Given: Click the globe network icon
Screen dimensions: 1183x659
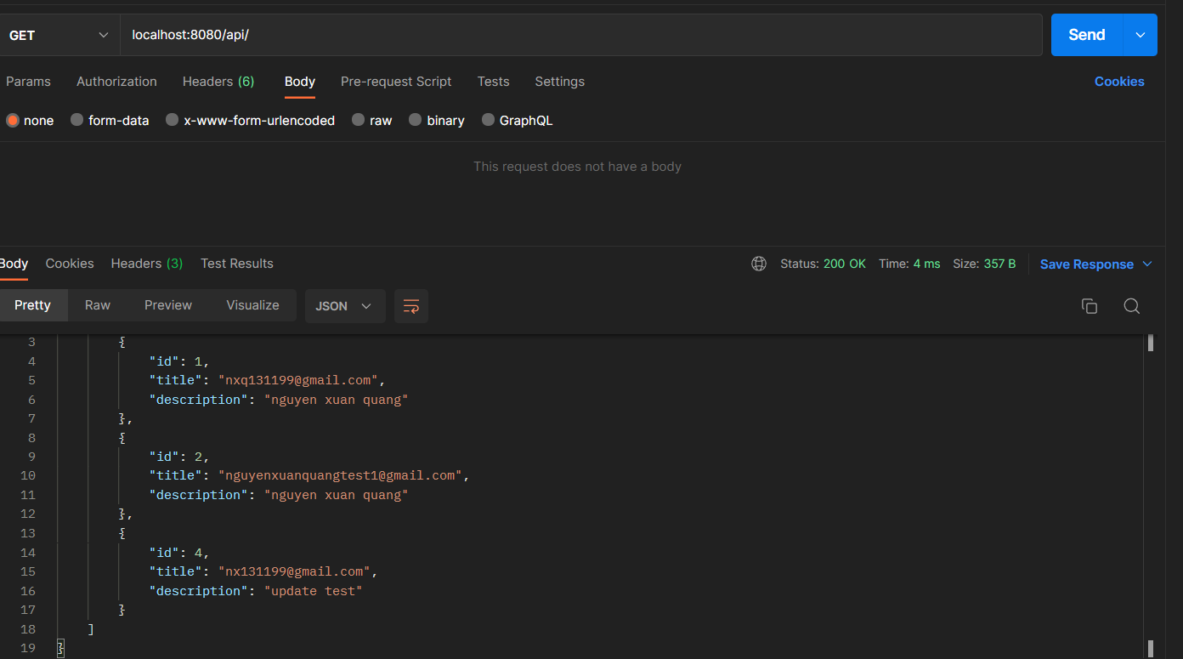Looking at the screenshot, I should (x=759, y=264).
